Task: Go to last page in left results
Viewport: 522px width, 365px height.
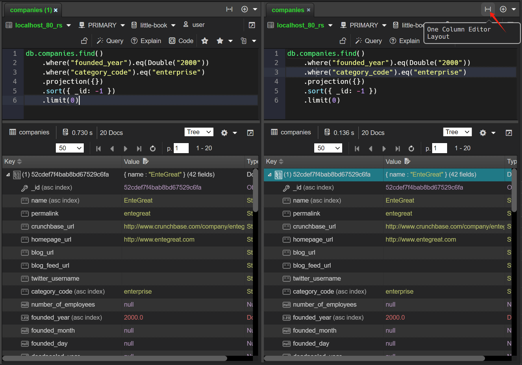Action: 139,149
